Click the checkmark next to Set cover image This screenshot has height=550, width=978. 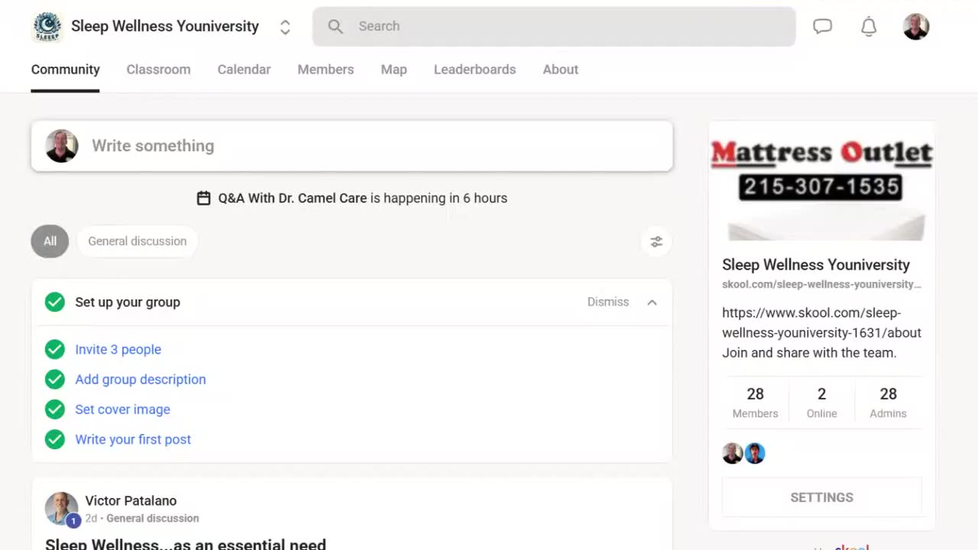(x=54, y=409)
